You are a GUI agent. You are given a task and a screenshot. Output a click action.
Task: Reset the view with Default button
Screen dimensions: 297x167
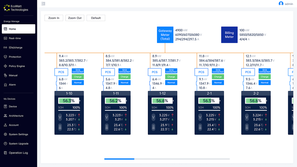click(96, 18)
